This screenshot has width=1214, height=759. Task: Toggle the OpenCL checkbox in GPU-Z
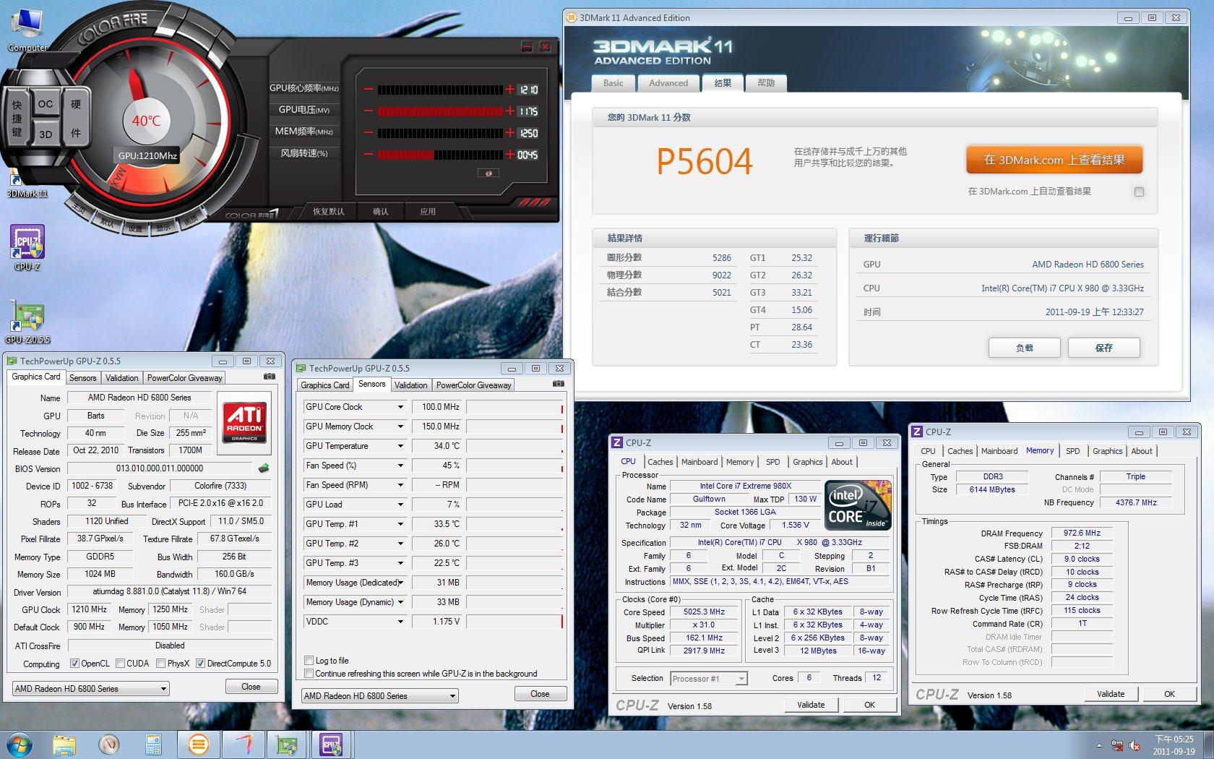click(74, 664)
